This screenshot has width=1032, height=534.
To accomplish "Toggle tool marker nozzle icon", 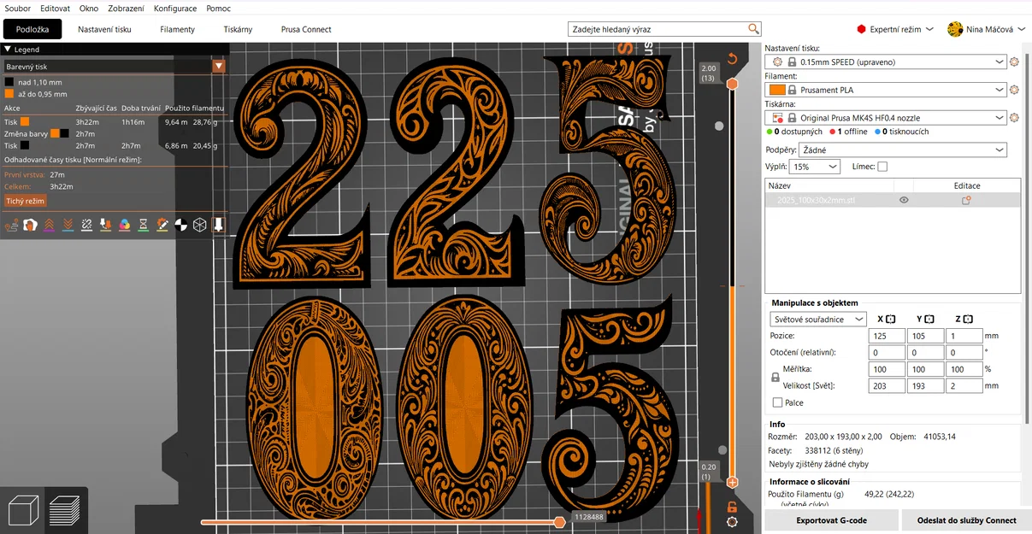I will [x=218, y=225].
